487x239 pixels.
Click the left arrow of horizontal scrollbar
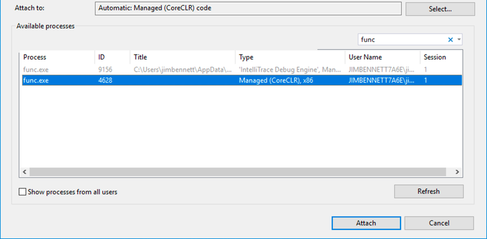click(24, 172)
